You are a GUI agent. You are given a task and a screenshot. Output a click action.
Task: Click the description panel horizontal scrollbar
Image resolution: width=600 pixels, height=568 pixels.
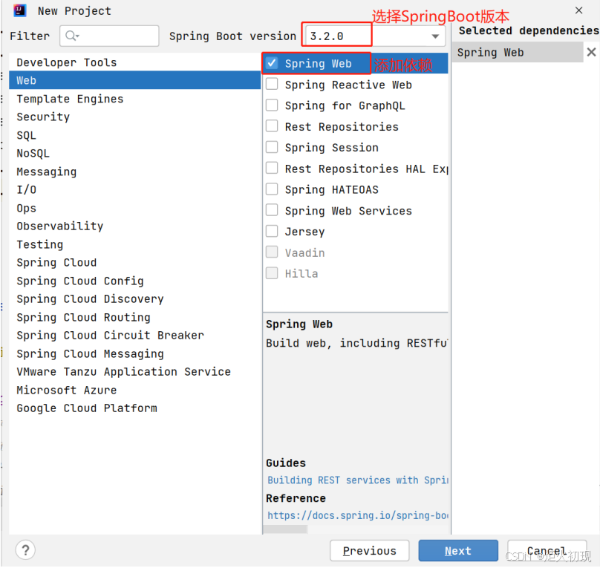tap(285, 529)
